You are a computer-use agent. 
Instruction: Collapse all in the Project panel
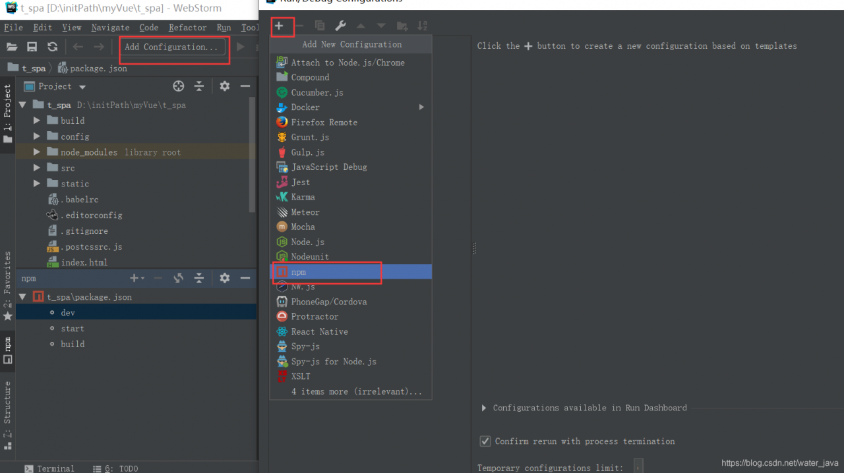point(198,86)
